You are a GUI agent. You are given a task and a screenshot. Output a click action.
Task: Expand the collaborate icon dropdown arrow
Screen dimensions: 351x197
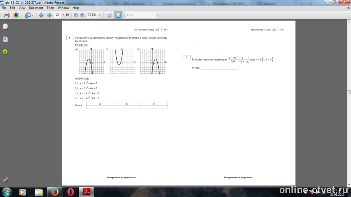coord(33,15)
